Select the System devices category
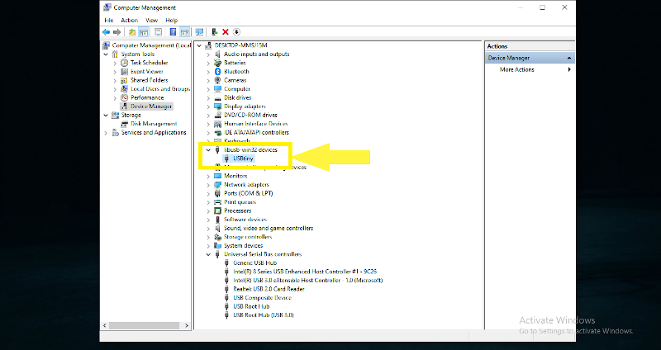Screen dimensions: 661x350 (243, 245)
